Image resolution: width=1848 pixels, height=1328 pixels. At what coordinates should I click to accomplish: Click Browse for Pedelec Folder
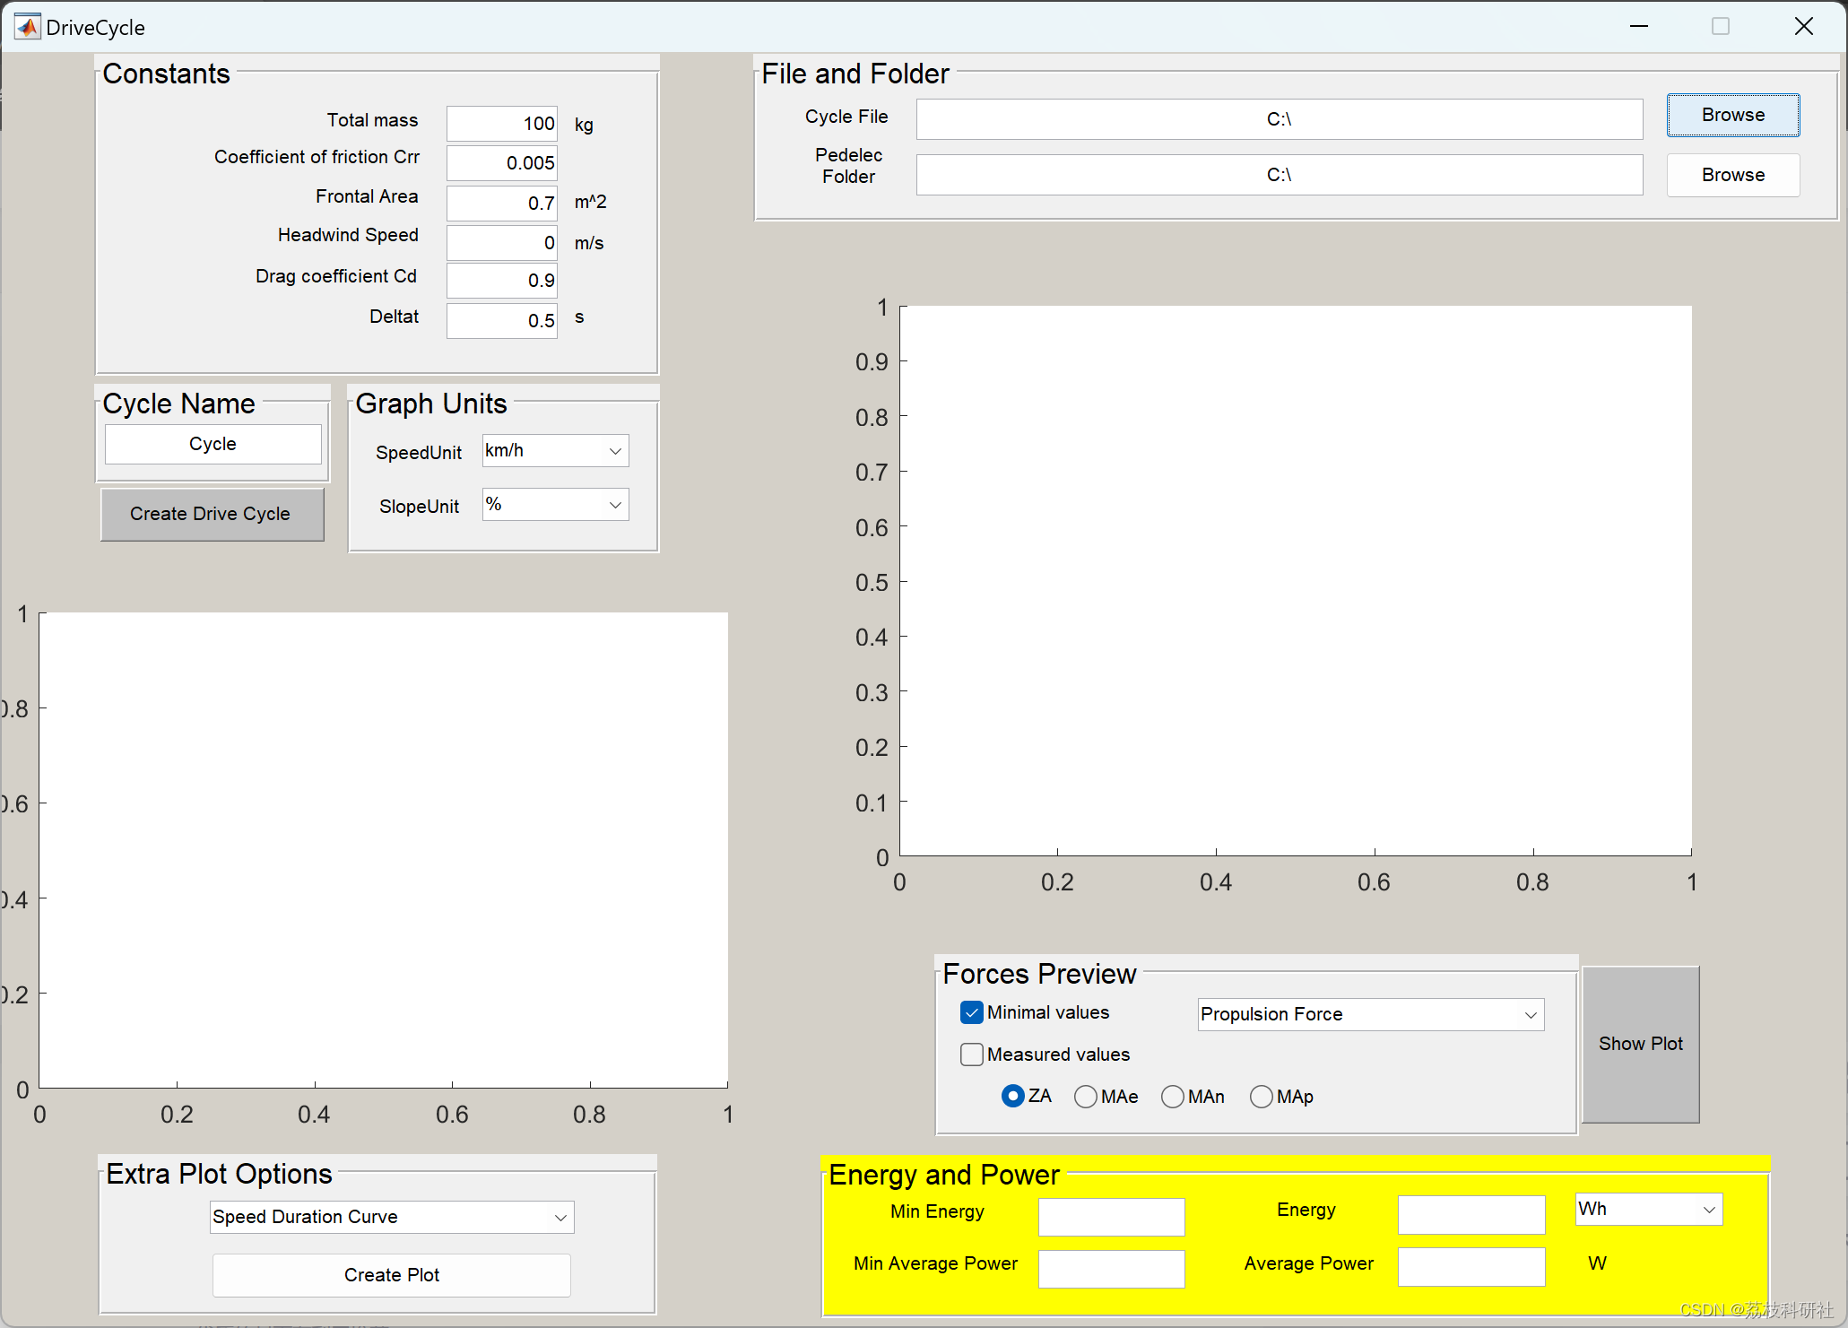pos(1732,175)
